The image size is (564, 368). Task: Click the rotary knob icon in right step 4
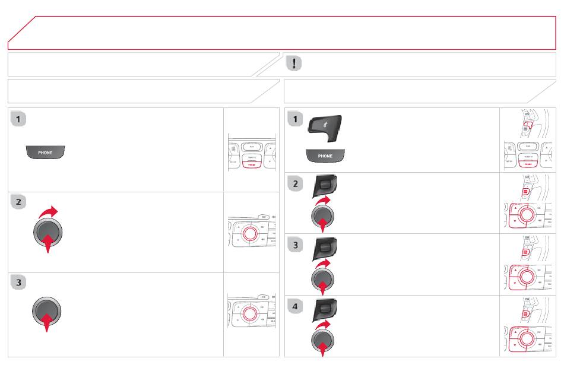(x=322, y=339)
